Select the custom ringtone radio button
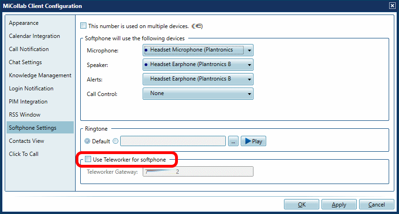The image size is (399, 214). [115, 141]
